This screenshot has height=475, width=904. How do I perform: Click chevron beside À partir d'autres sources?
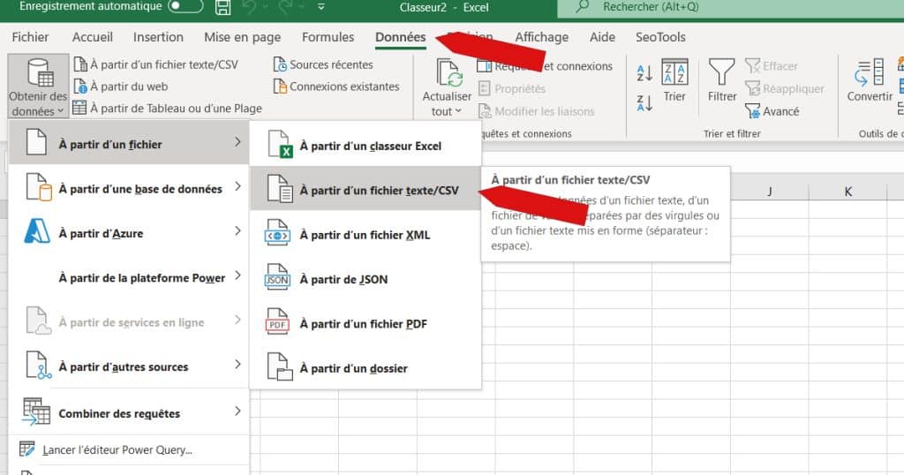click(x=237, y=365)
